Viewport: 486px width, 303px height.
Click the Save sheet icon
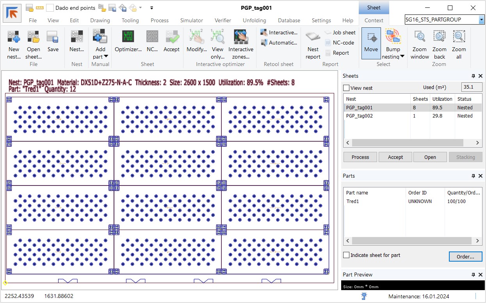53,37
